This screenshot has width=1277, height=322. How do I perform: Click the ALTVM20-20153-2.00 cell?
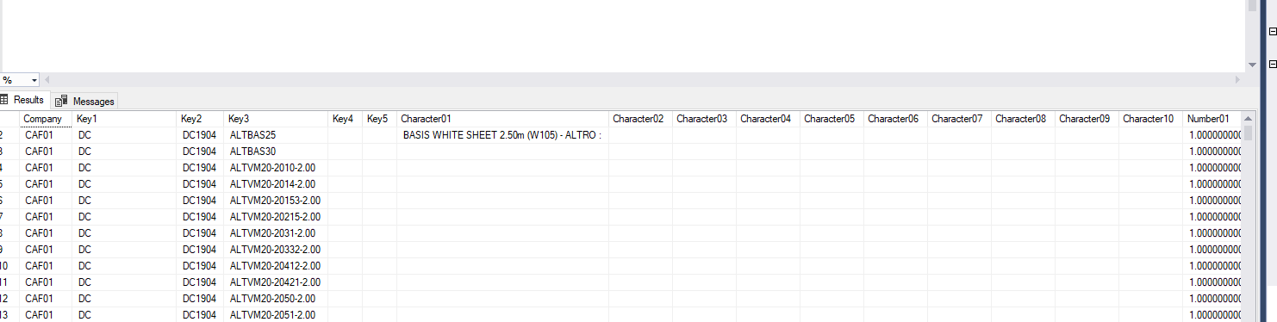click(276, 201)
